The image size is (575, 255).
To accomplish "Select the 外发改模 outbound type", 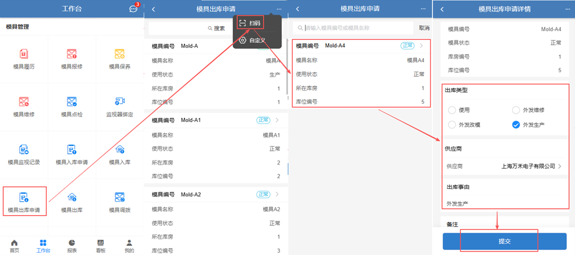I will click(452, 125).
